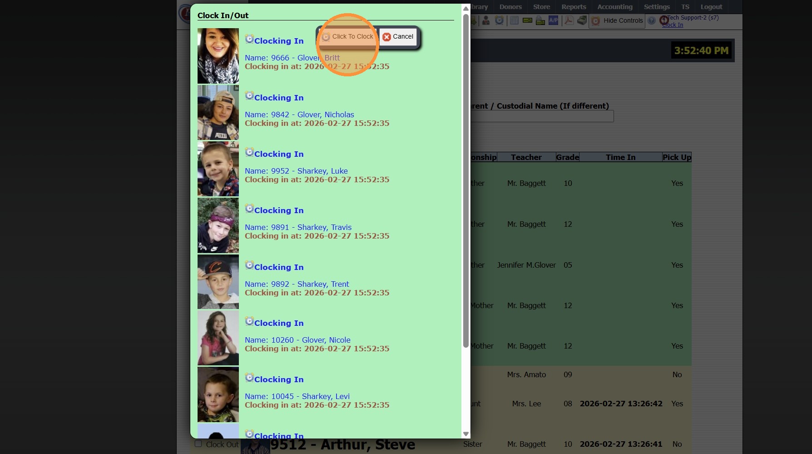This screenshot has height=454, width=812.
Task: Click the alarm clock icon beside Glover, Nicholas
Action: pyautogui.click(x=249, y=96)
